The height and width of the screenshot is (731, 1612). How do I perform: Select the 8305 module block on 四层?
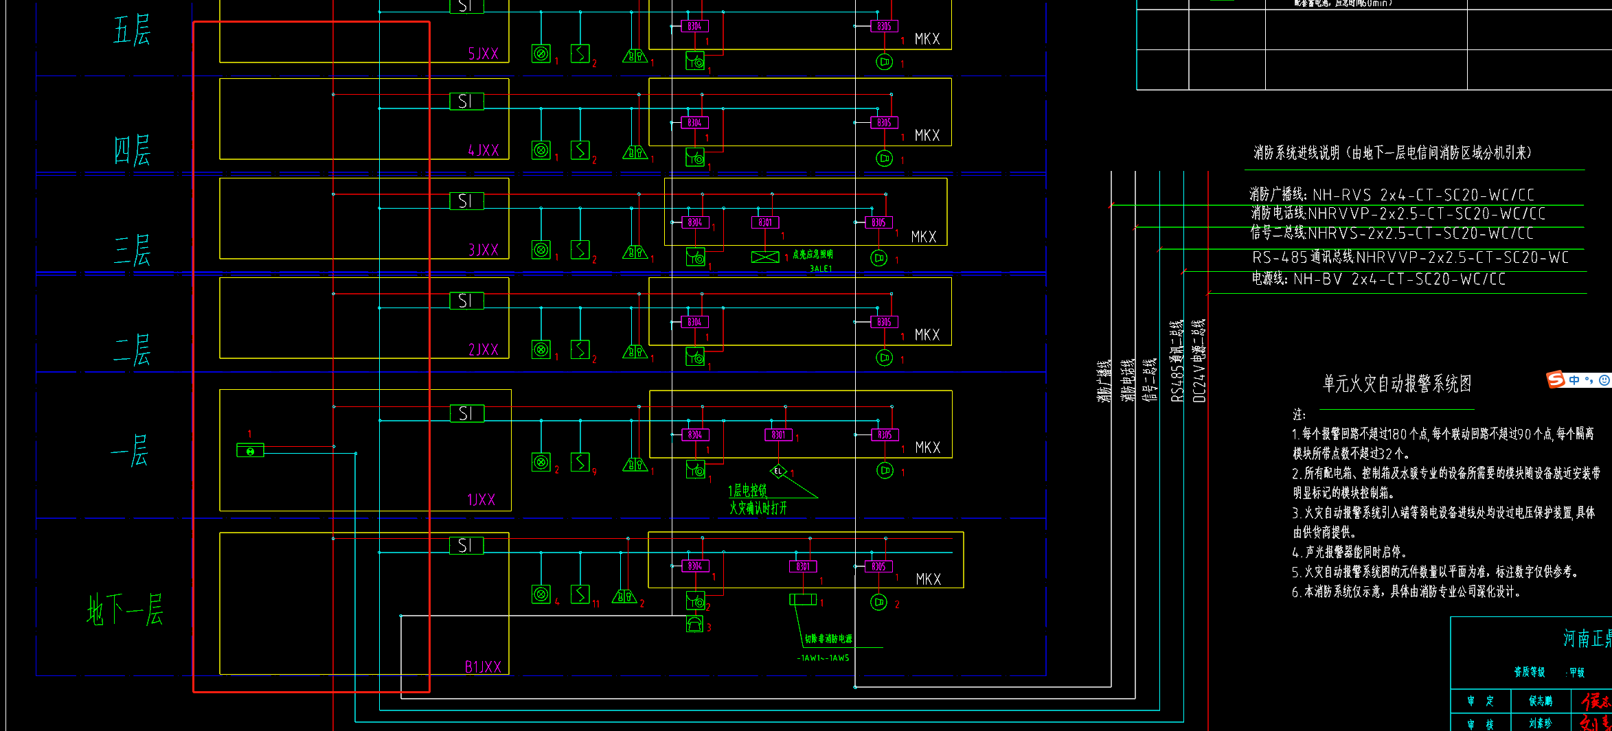click(x=884, y=123)
